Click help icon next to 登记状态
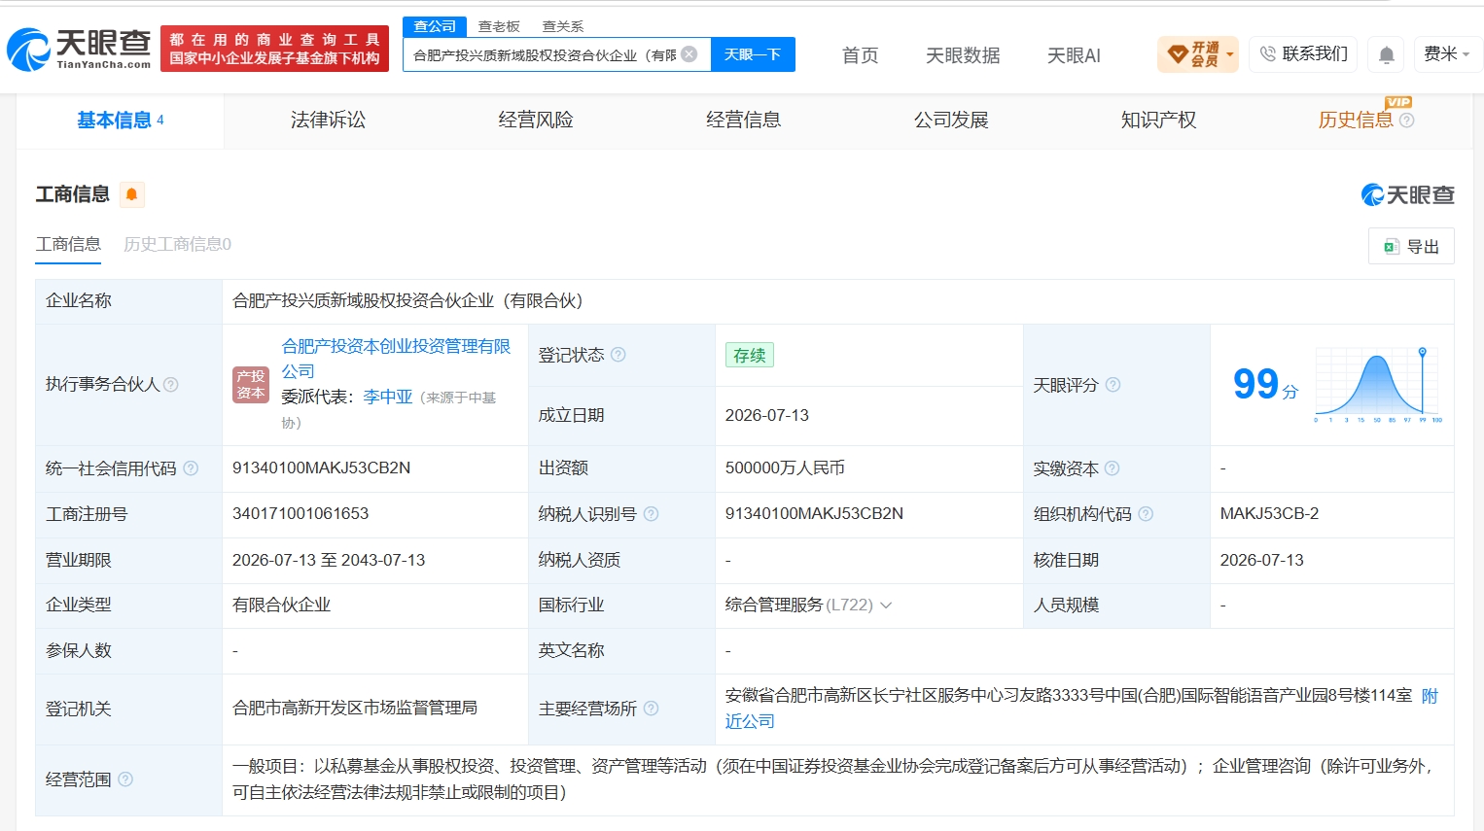The image size is (1484, 831). click(618, 355)
